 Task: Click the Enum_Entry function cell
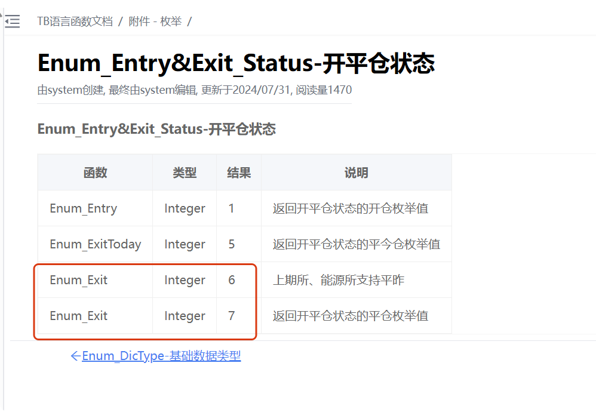pos(84,208)
